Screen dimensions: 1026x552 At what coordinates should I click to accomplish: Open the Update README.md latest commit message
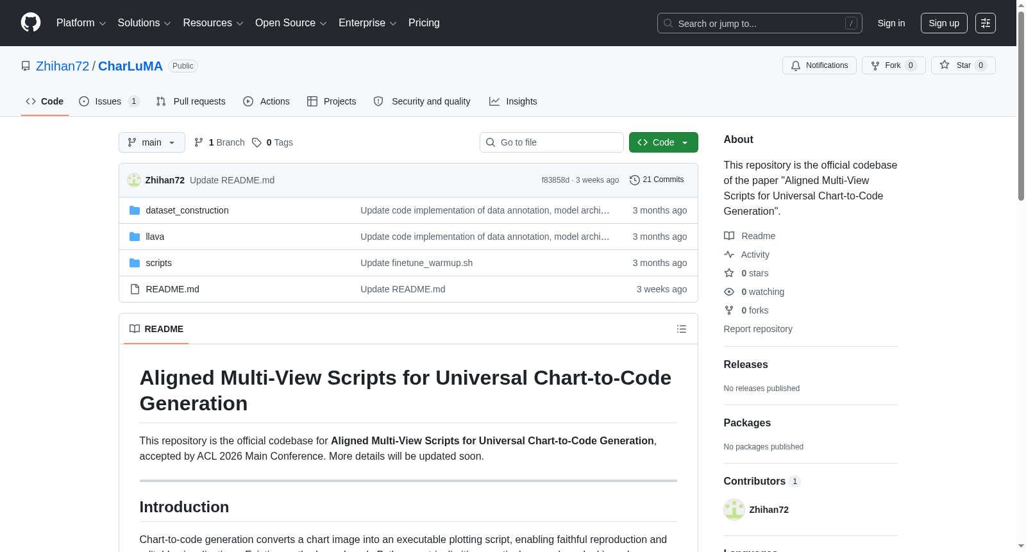pyautogui.click(x=232, y=180)
